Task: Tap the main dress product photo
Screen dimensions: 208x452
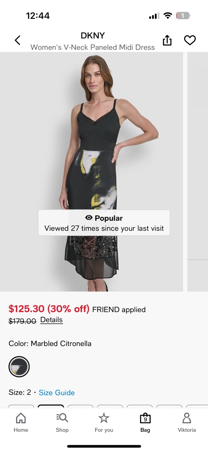Action: (91, 172)
